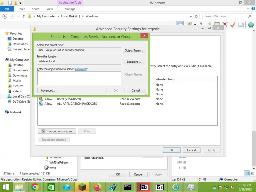Click Cancel in Advanced Security Settings window

click(191, 150)
